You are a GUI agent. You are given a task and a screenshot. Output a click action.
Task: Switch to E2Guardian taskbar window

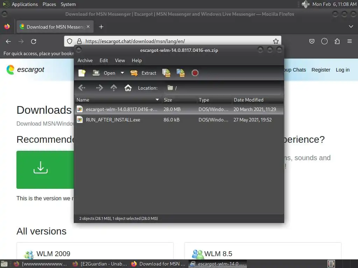100,264
